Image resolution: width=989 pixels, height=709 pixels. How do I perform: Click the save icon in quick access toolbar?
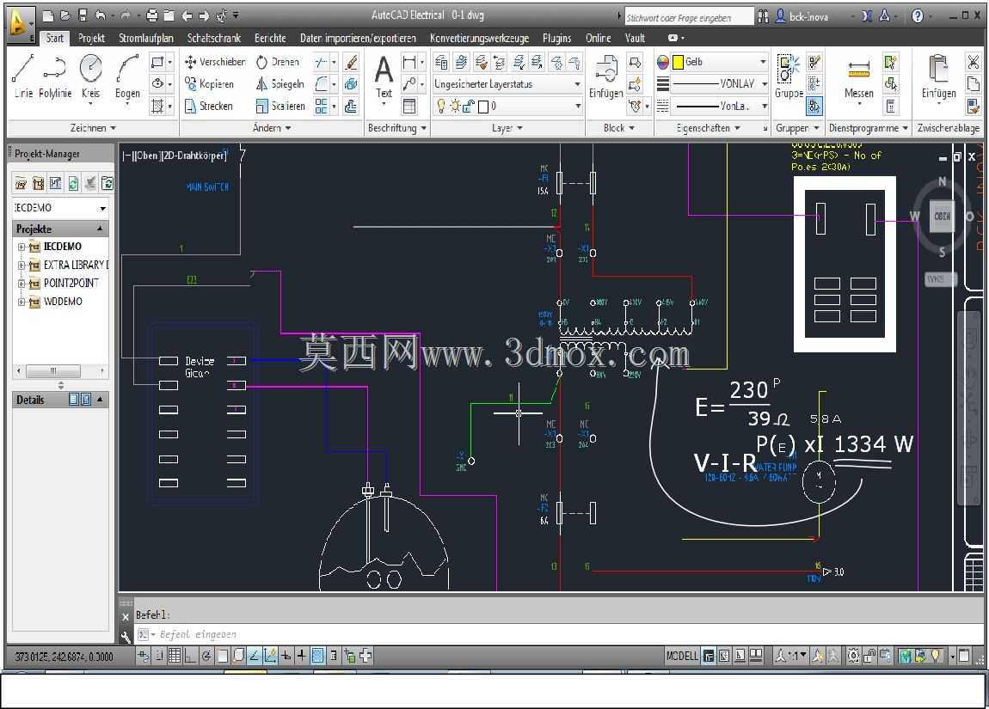[82, 15]
